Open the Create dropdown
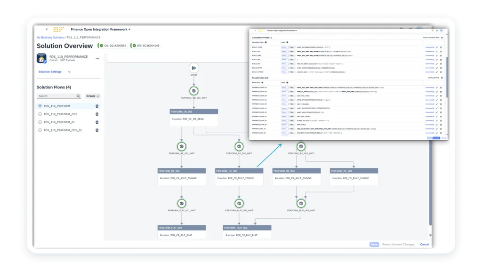Screen dimensions: 482x271 click(93, 96)
